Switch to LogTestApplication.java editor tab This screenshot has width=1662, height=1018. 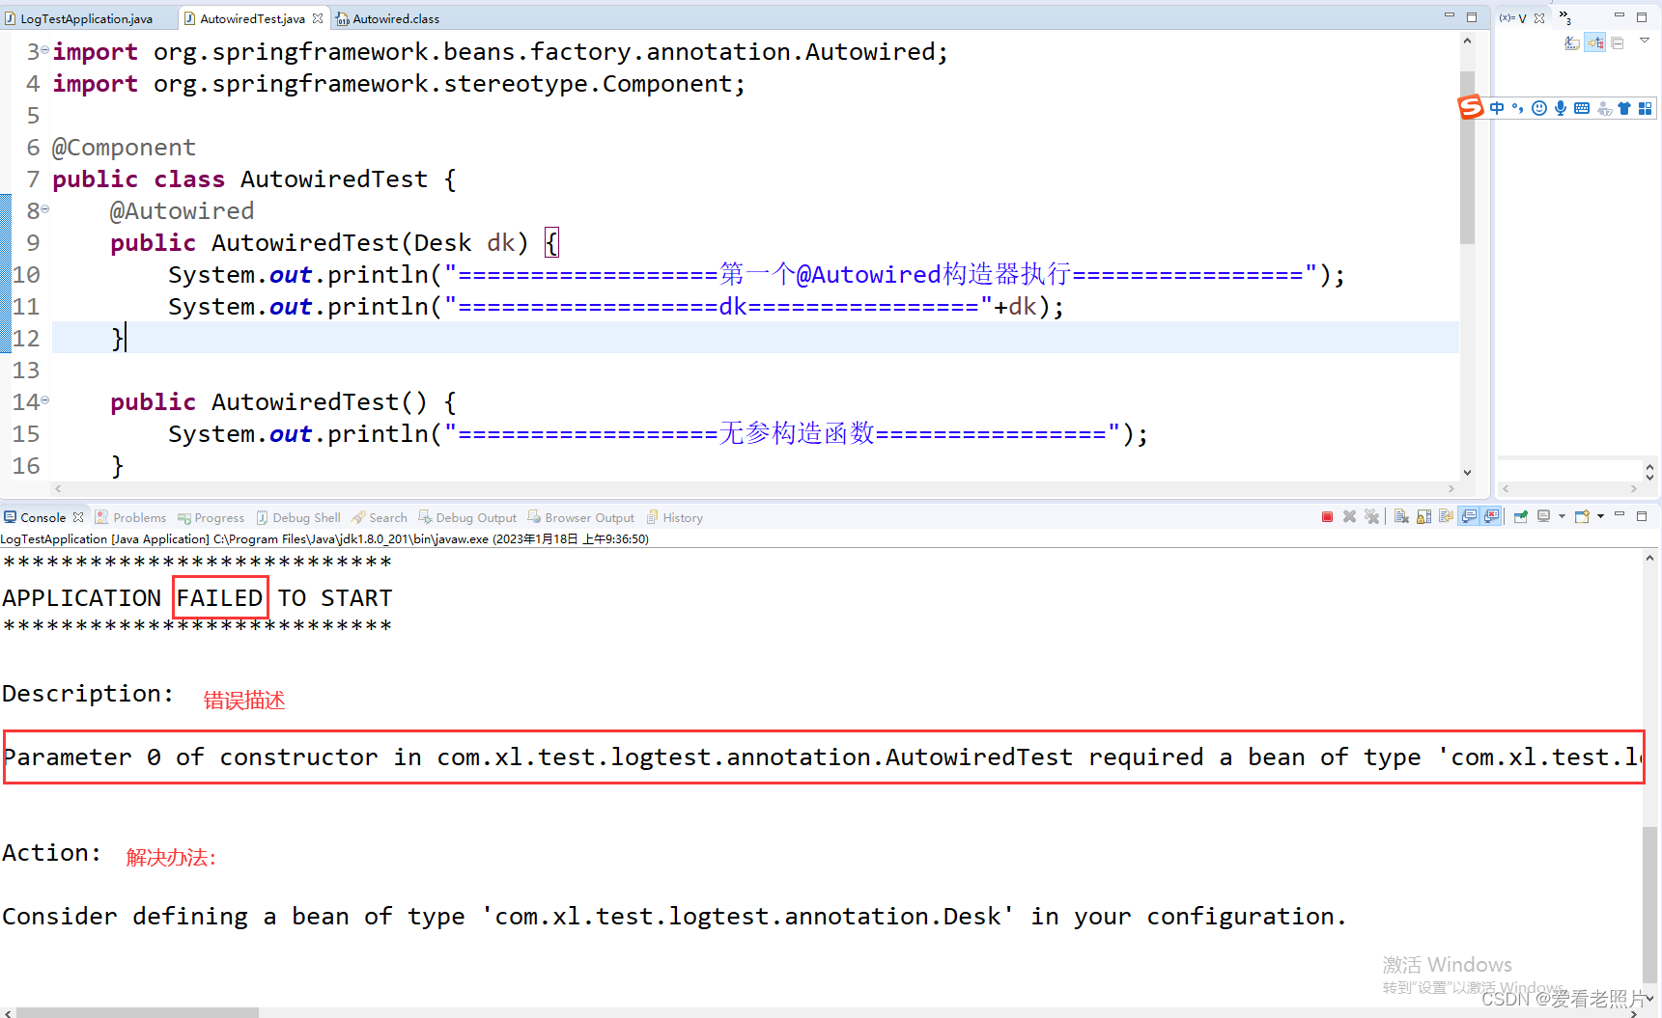[79, 18]
